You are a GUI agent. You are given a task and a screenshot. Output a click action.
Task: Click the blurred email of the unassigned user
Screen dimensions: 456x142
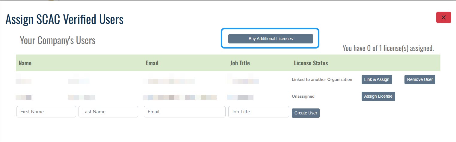click(x=179, y=97)
